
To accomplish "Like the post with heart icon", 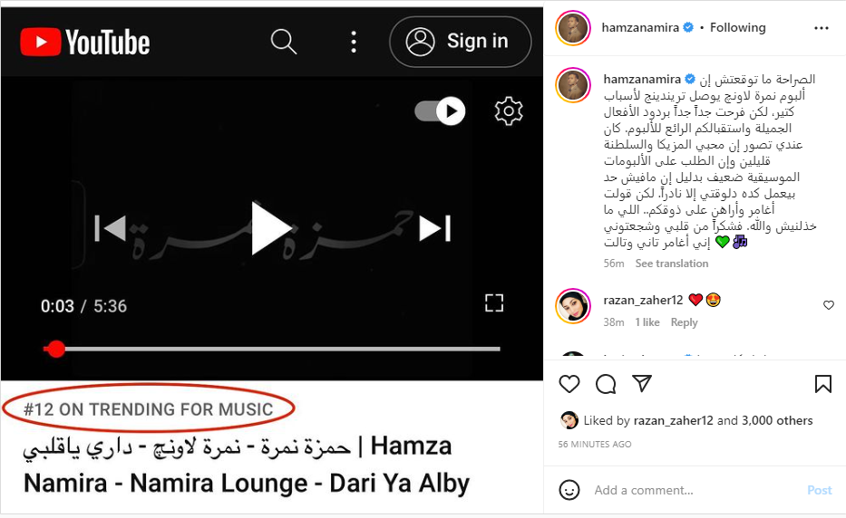I will 569,384.
